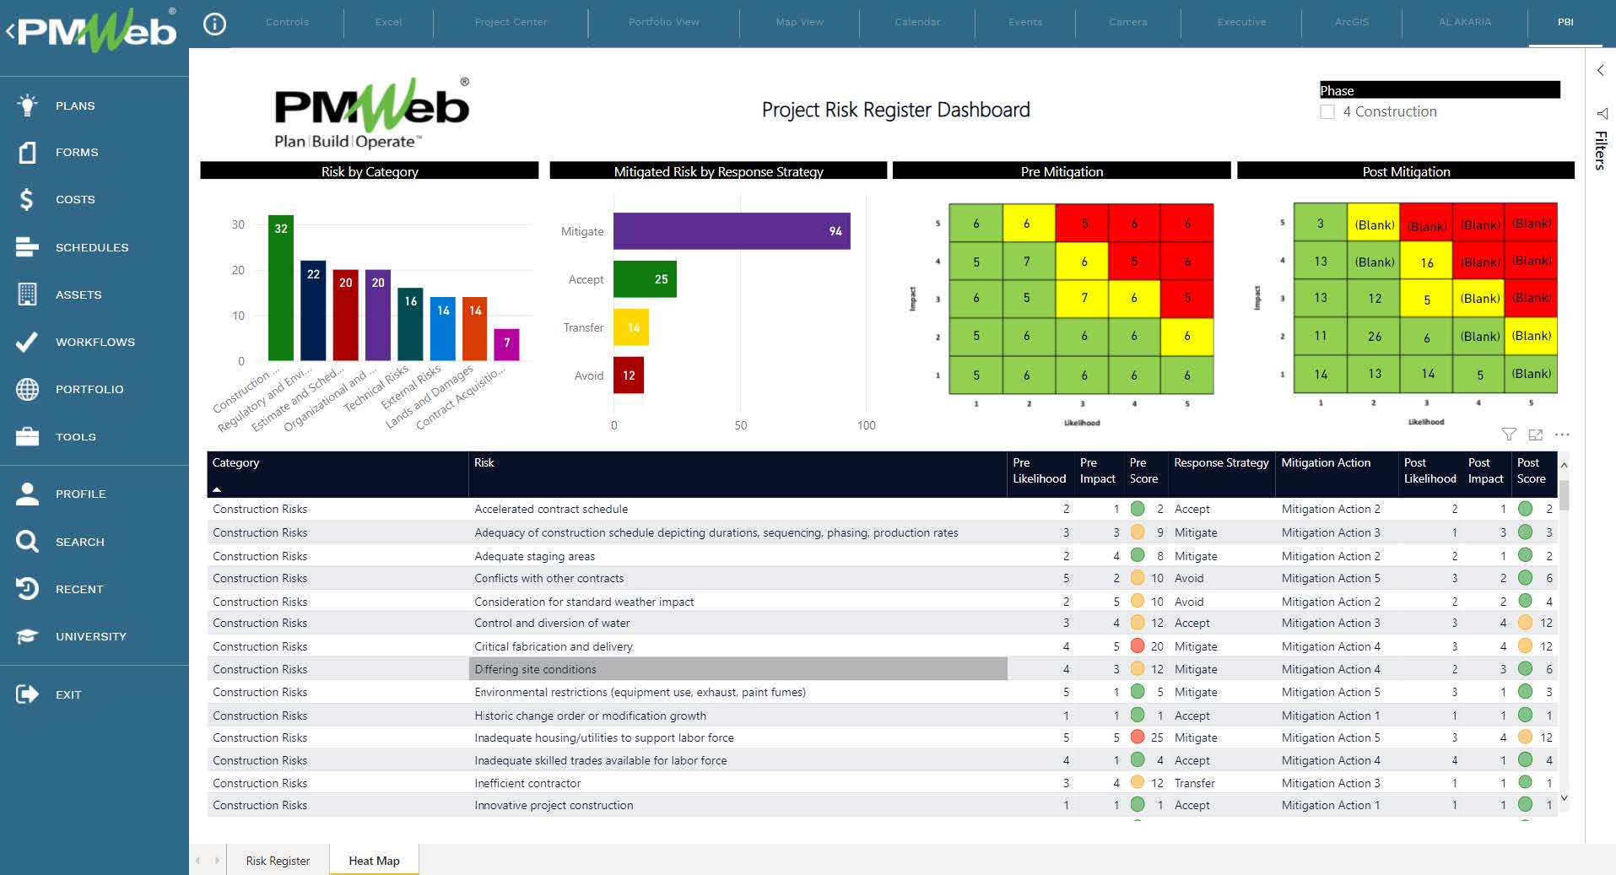Open the Search magnifier icon
The width and height of the screenshot is (1616, 875).
27,542
